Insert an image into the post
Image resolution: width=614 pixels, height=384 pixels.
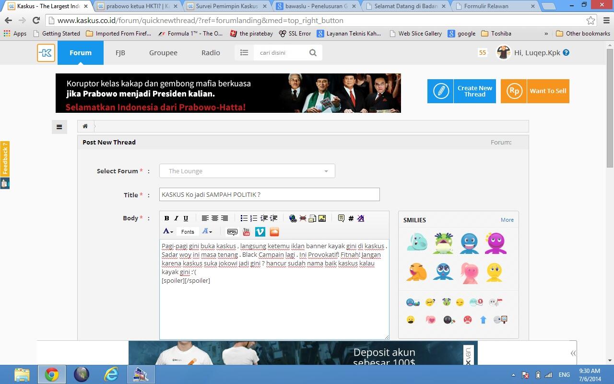(x=322, y=218)
